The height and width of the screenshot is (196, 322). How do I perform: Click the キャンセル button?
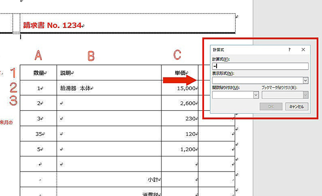(297, 106)
